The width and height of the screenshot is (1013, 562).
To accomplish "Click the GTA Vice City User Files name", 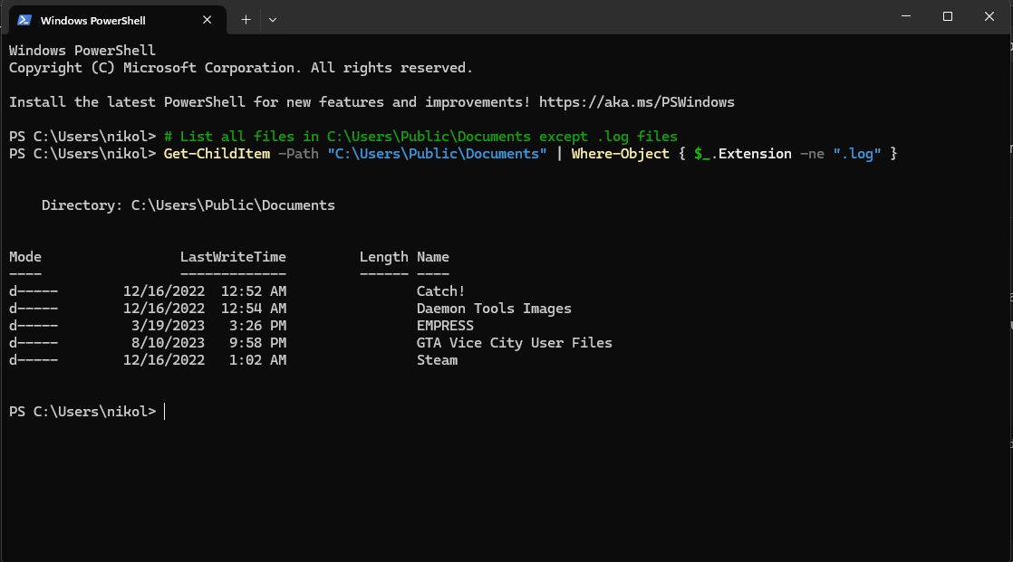I will click(515, 343).
